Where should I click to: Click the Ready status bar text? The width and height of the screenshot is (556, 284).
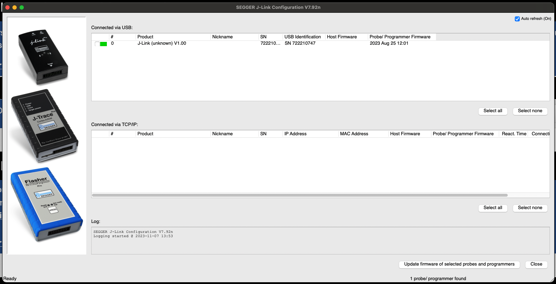[x=10, y=279]
